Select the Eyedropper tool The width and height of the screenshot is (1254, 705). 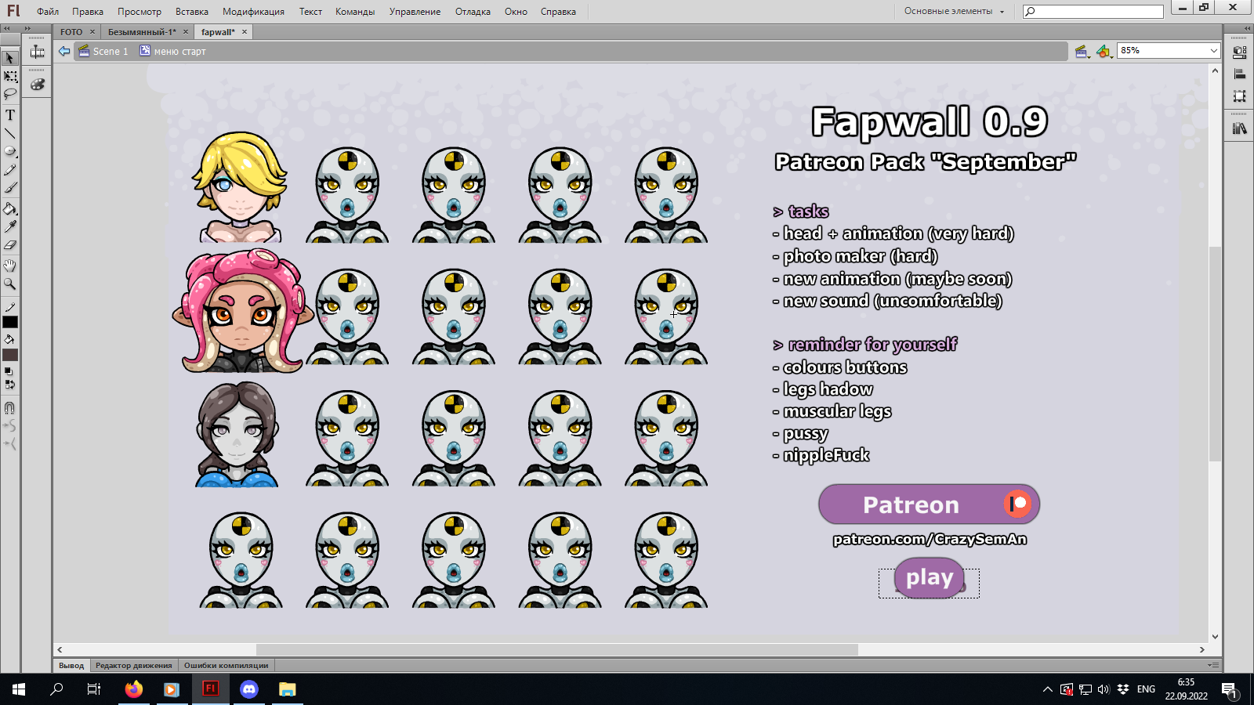coord(10,227)
